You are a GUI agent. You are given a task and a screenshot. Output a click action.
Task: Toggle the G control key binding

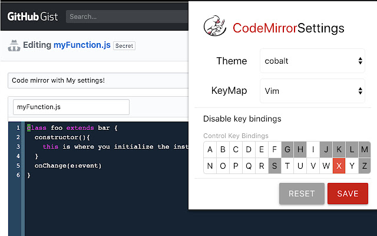tap(287, 149)
